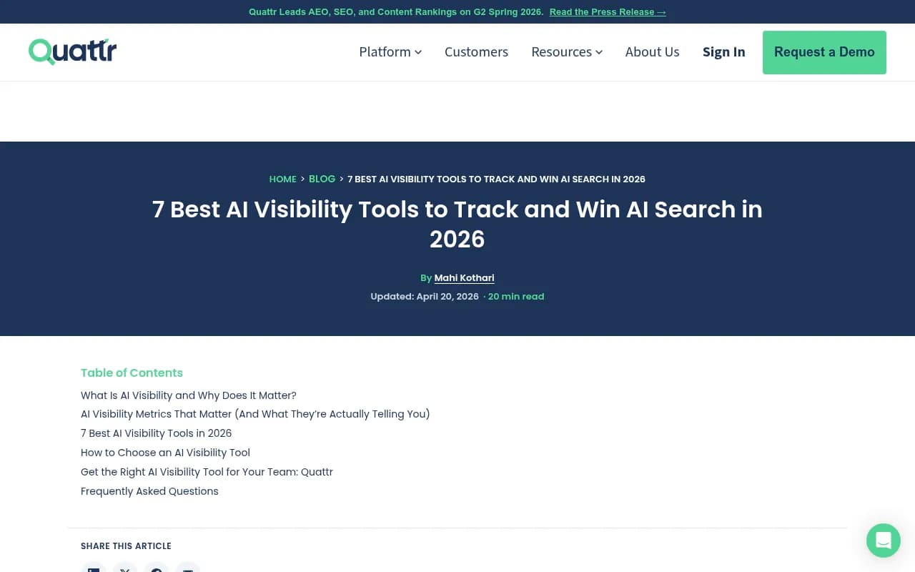The height and width of the screenshot is (572, 915).
Task: Share the article via email
Action: point(188,568)
